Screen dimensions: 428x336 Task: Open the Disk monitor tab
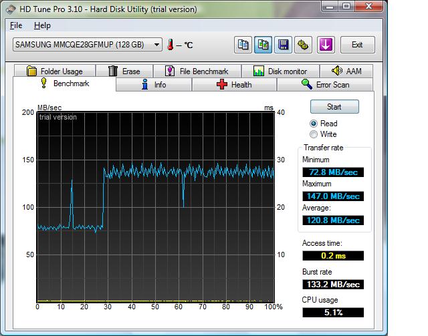pyautogui.click(x=280, y=71)
